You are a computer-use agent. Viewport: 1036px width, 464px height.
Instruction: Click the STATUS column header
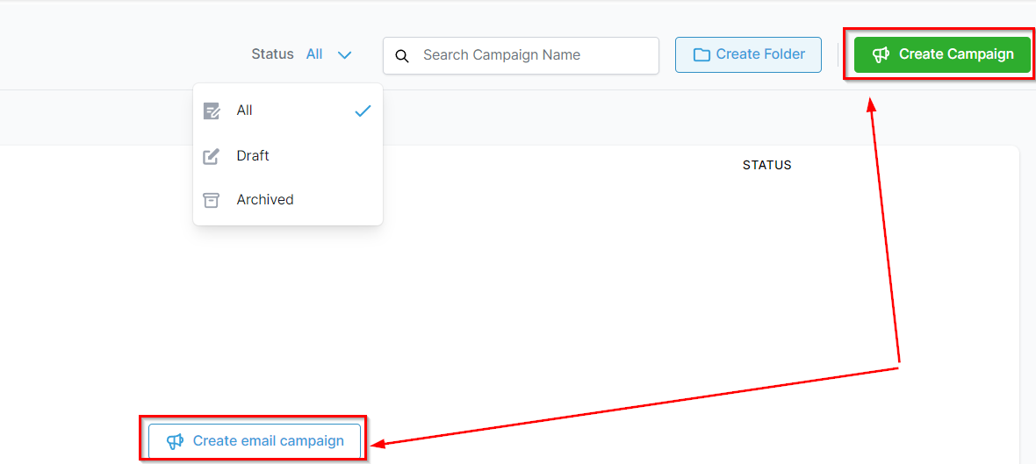767,165
